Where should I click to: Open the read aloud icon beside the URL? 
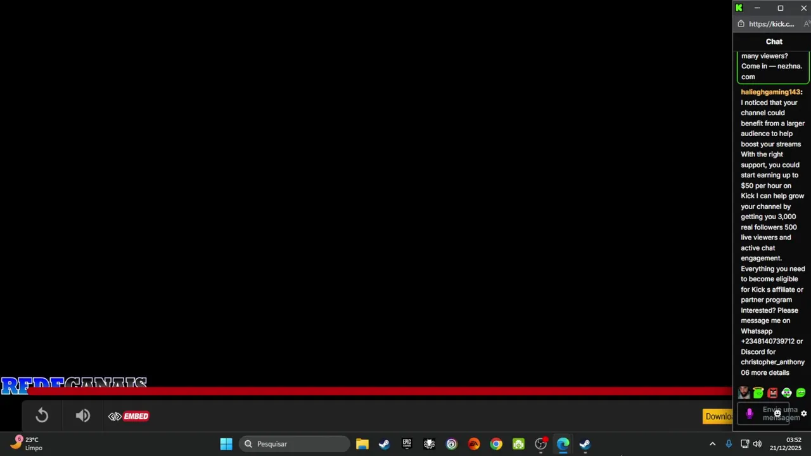click(x=807, y=24)
